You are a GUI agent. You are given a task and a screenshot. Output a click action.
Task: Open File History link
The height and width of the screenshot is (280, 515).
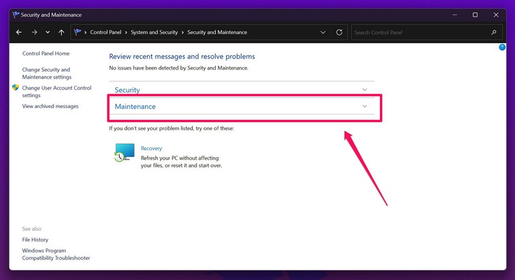35,240
